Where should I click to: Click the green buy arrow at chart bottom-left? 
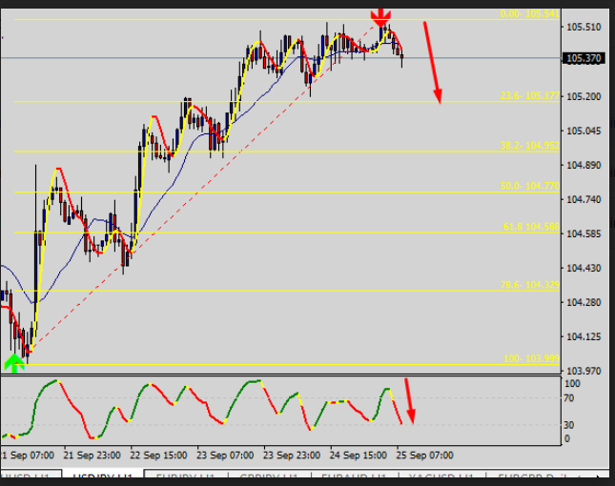tap(14, 361)
